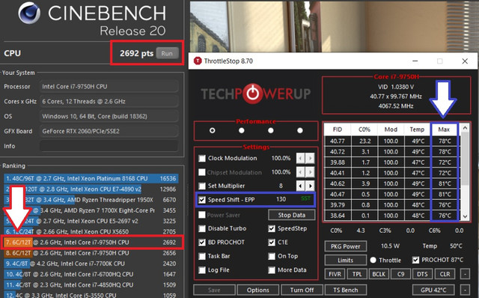This screenshot has height=298, width=479.
Task: Enable the Clock Modulation checkbox
Action: [x=202, y=158]
